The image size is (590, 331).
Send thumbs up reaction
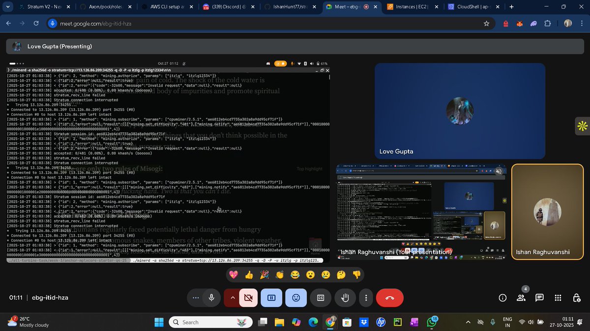[249, 274]
